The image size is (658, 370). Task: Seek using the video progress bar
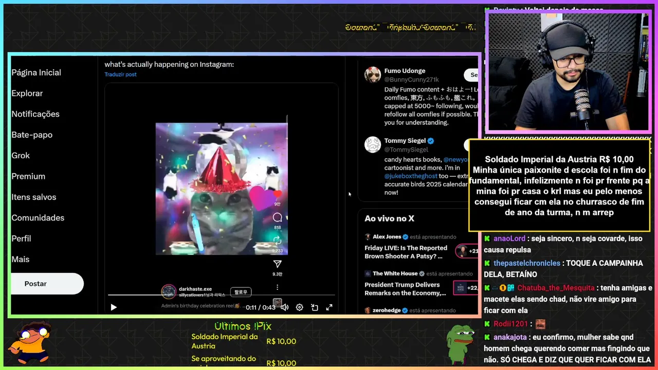click(x=221, y=295)
